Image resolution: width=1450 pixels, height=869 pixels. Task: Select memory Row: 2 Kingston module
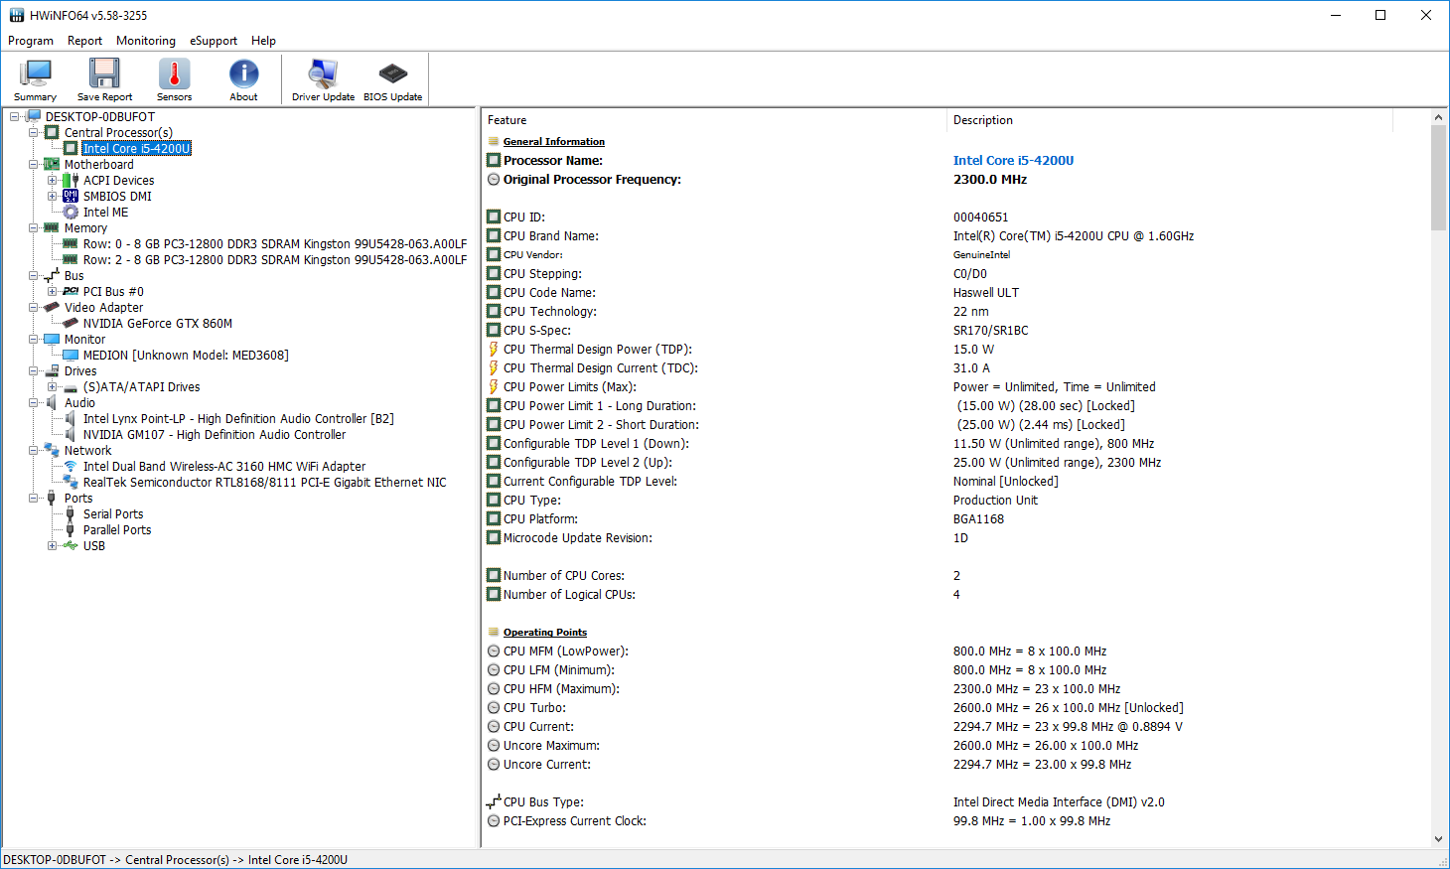(x=275, y=260)
